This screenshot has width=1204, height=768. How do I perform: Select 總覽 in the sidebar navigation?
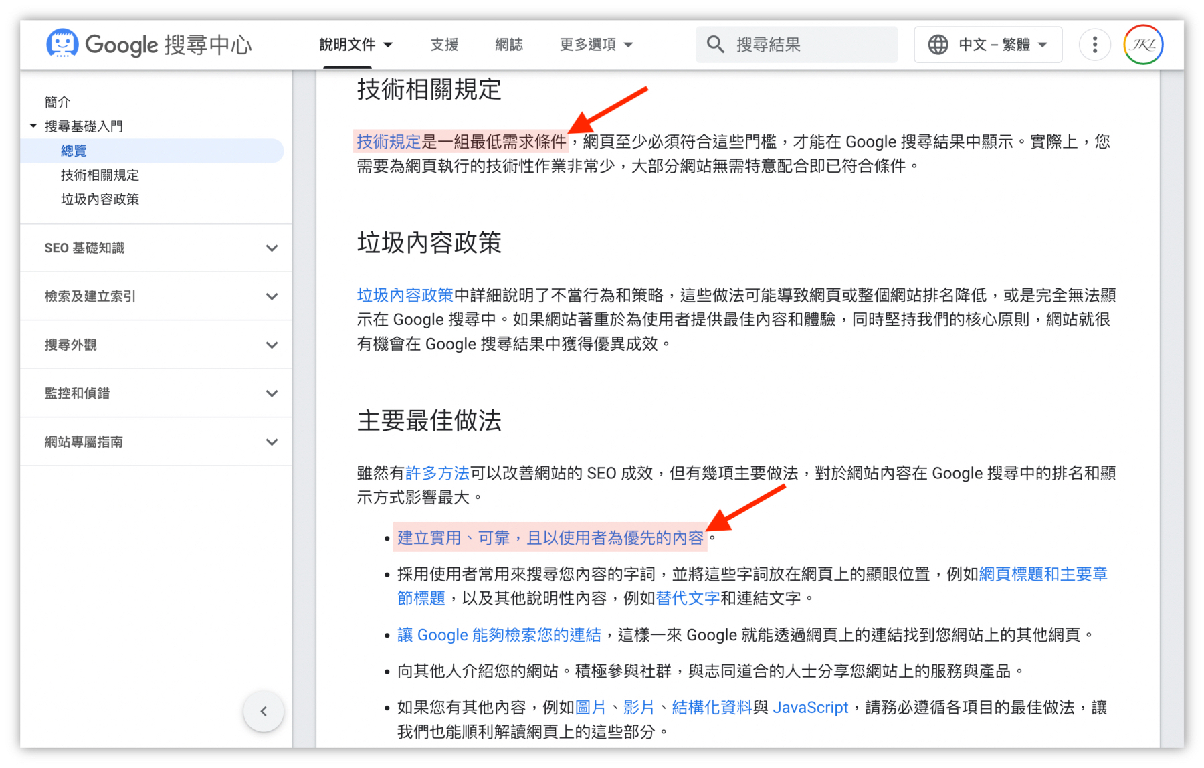pos(74,150)
